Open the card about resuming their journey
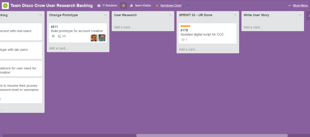 [21, 91]
